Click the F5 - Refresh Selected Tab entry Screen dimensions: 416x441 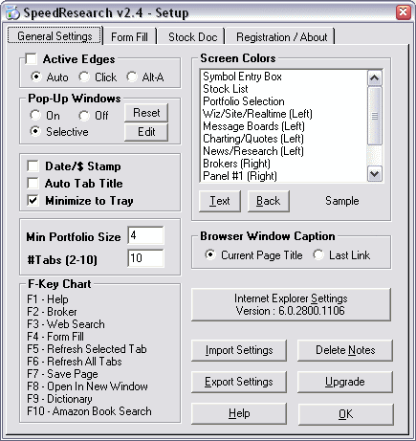click(x=87, y=349)
